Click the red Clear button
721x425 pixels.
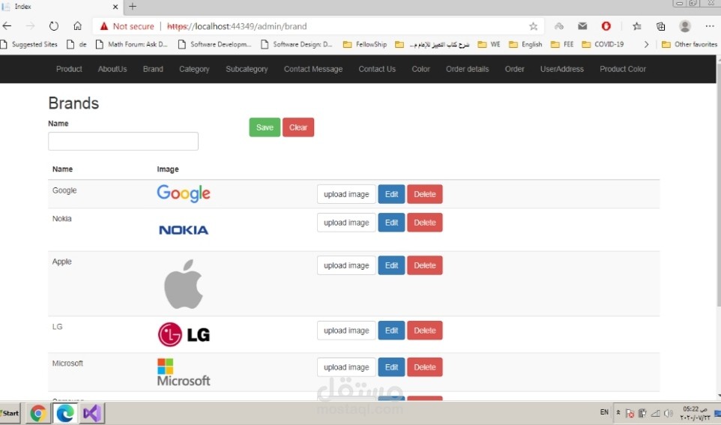298,127
